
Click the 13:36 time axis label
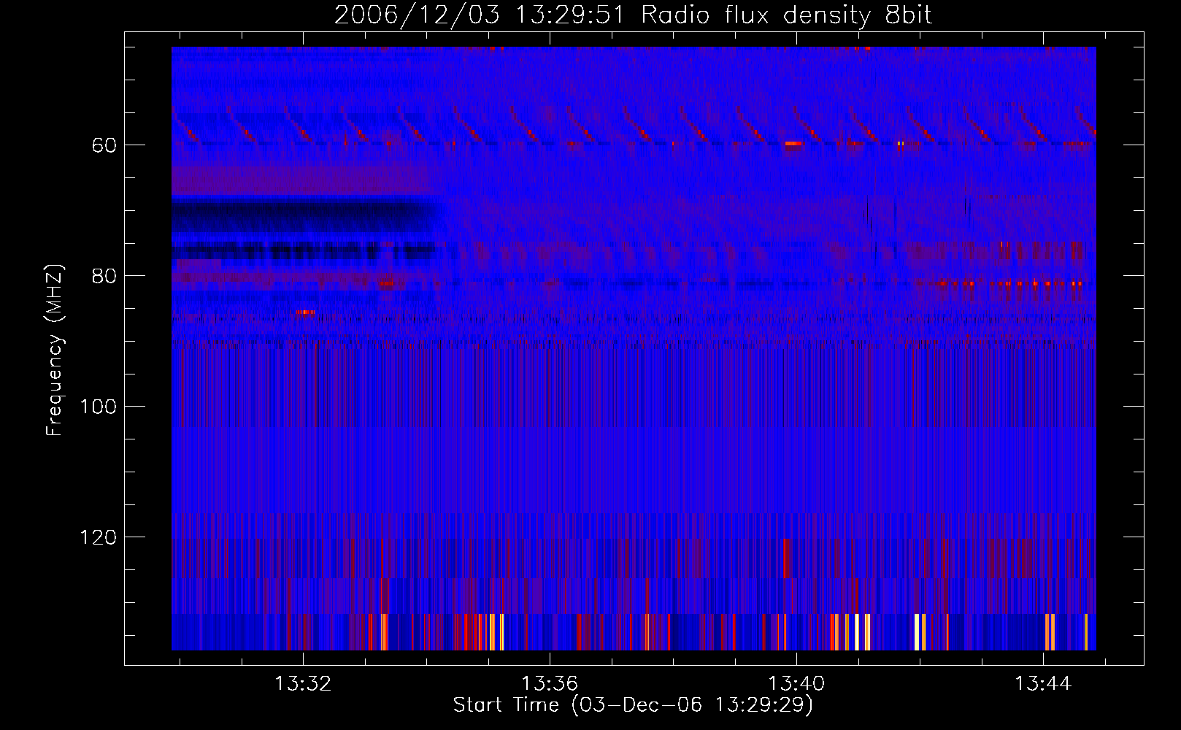[550, 683]
